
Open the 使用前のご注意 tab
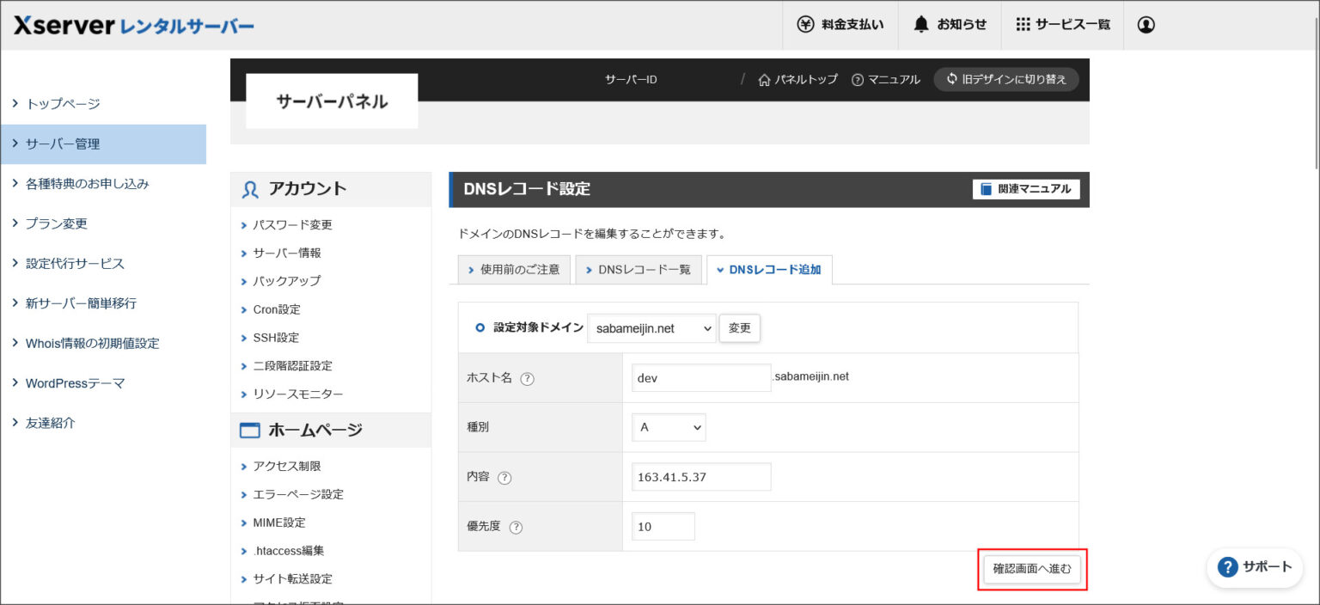[514, 270]
